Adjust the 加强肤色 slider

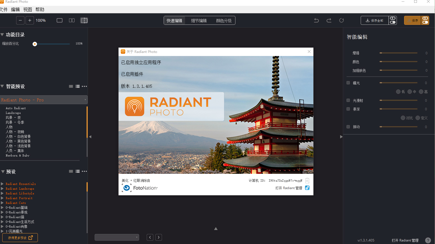click(399, 70)
